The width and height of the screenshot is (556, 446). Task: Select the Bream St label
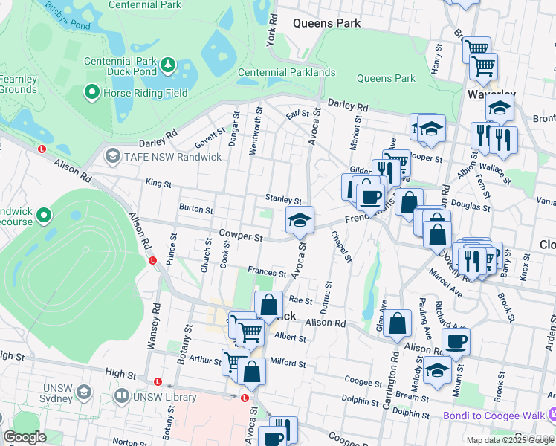pos(413,396)
